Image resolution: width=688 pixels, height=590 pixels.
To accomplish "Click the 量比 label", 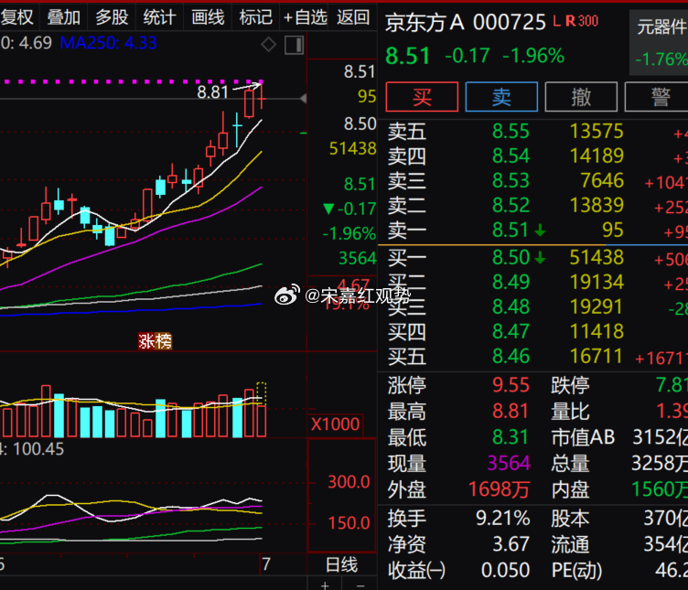I will [x=570, y=411].
